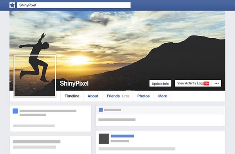Click the 1,738 friends count
Image resolution: width=235 pixels, height=154 pixels.
tap(125, 96)
